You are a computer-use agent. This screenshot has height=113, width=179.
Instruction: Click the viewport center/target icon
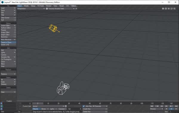point(166,9)
